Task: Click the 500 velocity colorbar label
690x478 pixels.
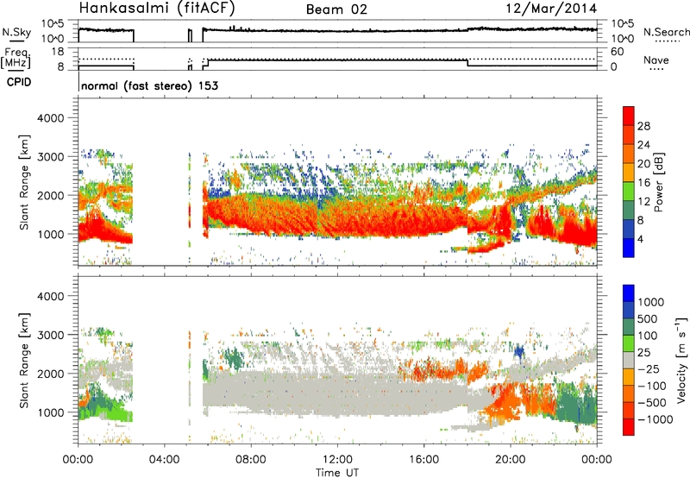Action: pyautogui.click(x=648, y=319)
